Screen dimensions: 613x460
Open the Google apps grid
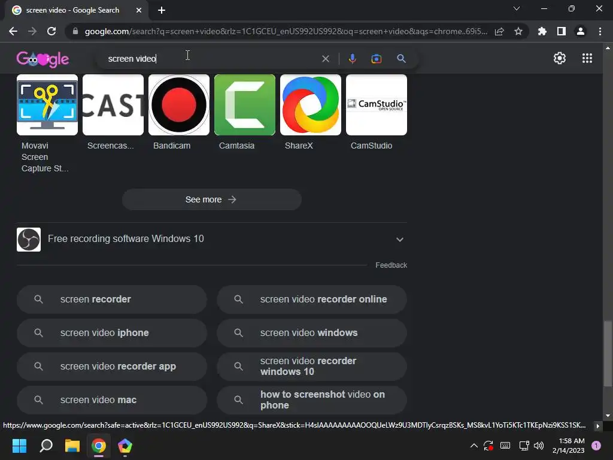pos(587,58)
